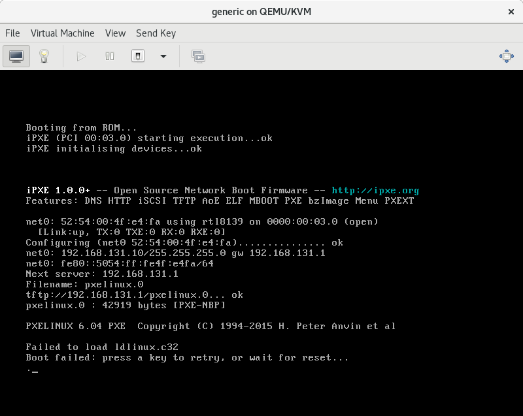The image size is (523, 416).
Task: Click the 'pxelinux.0 : 42919 bytes' line
Action: pos(126,306)
